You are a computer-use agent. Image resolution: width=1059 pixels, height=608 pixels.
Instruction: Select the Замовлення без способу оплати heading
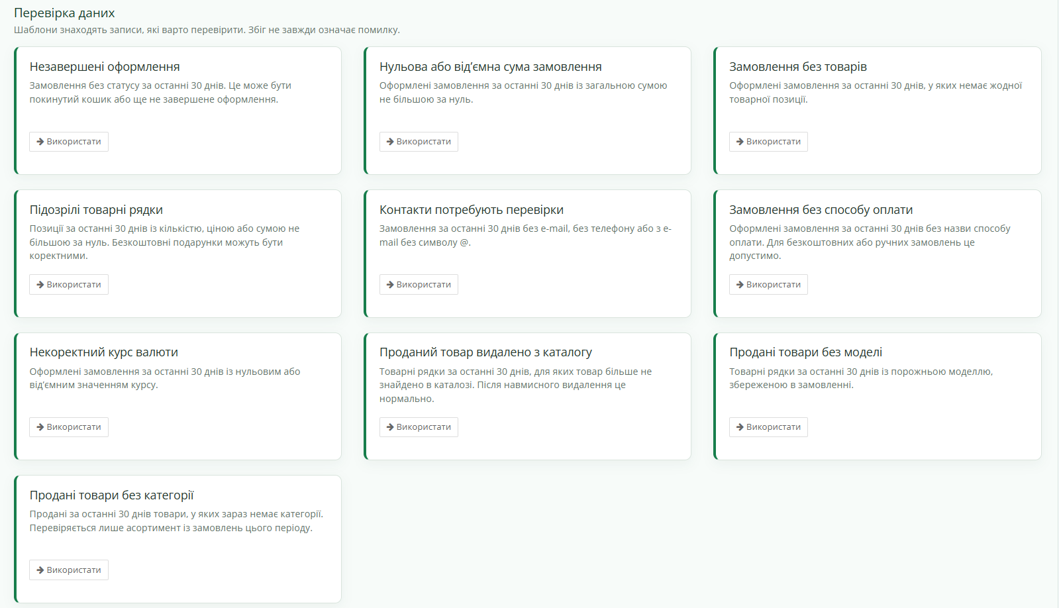(x=821, y=210)
